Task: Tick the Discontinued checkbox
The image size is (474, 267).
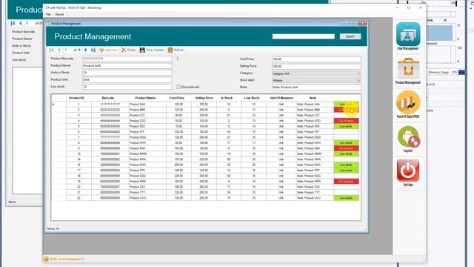Action: pyautogui.click(x=178, y=87)
